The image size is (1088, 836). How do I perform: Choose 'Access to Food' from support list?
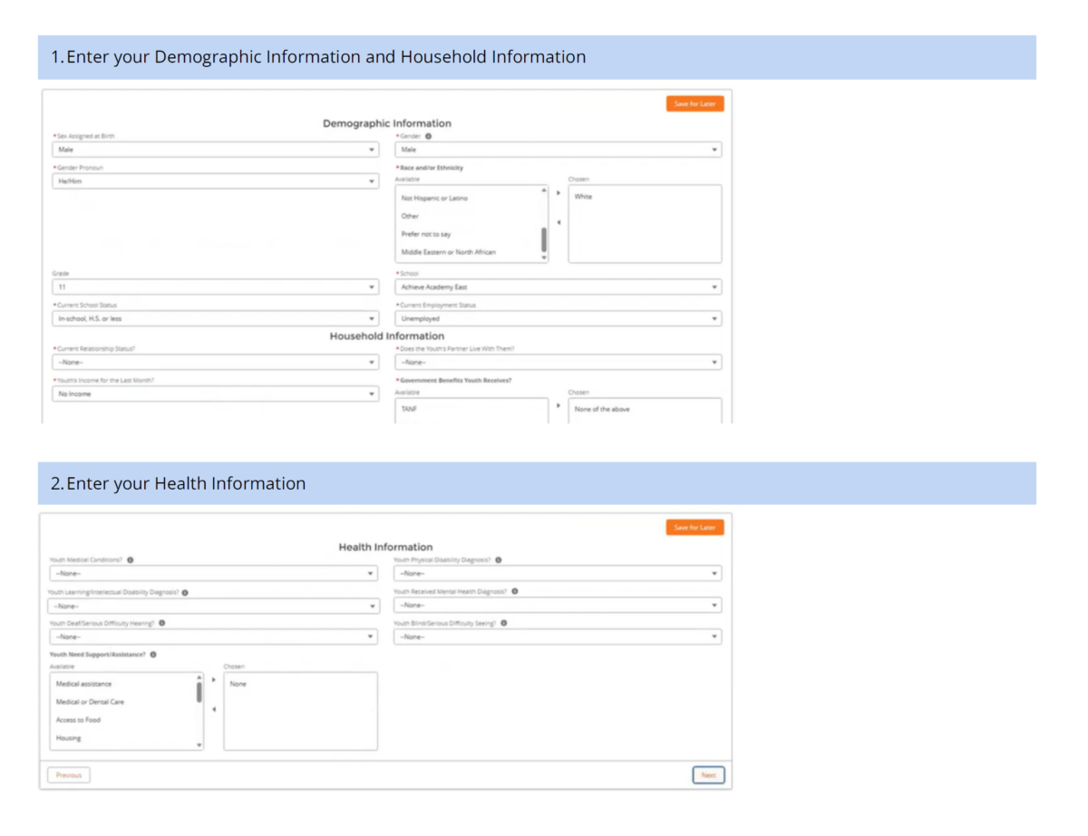click(79, 720)
